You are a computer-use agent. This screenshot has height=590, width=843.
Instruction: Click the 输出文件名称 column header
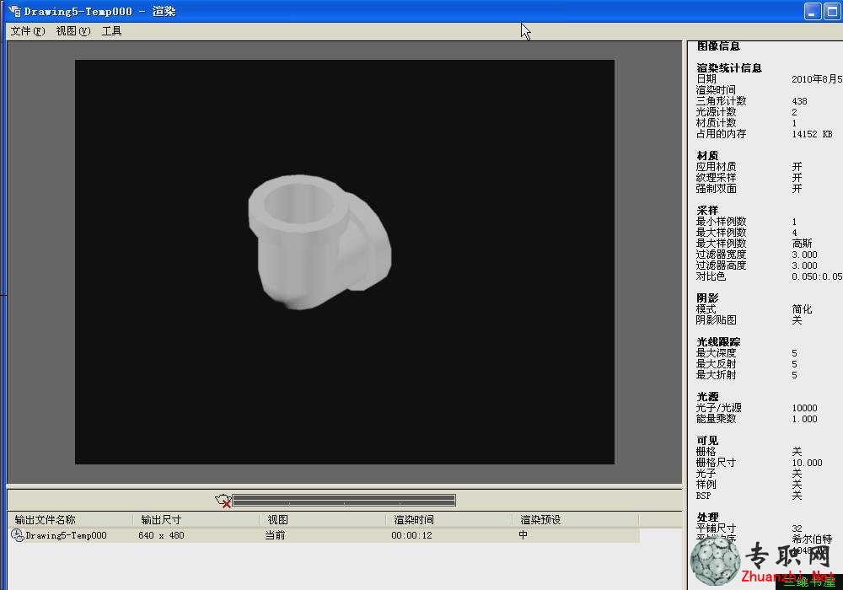click(46, 519)
